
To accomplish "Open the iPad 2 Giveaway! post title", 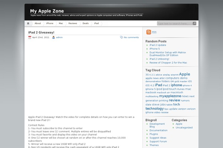I will pyautogui.click(x=41, y=33).
